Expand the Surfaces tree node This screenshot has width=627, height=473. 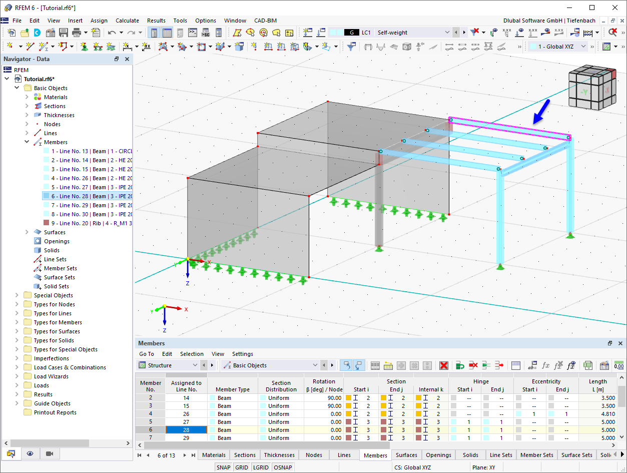pos(27,232)
